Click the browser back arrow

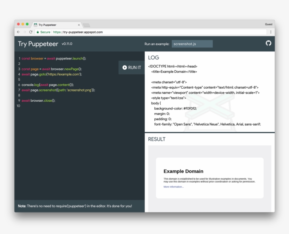[18, 32]
